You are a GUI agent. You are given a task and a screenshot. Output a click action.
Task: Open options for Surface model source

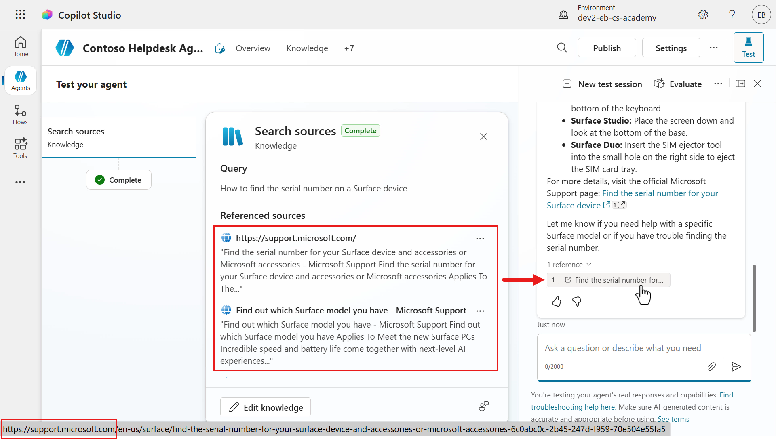pyautogui.click(x=480, y=311)
